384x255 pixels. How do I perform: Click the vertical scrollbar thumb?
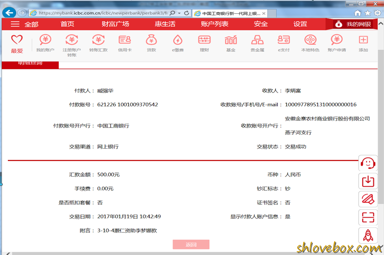[381, 127]
